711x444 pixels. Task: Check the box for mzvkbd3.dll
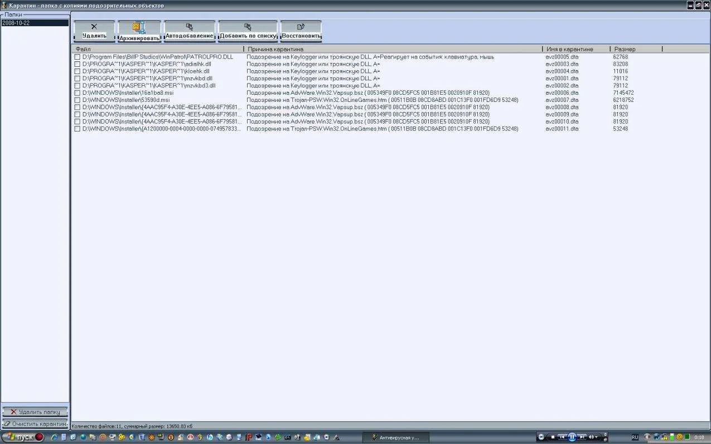click(78, 86)
